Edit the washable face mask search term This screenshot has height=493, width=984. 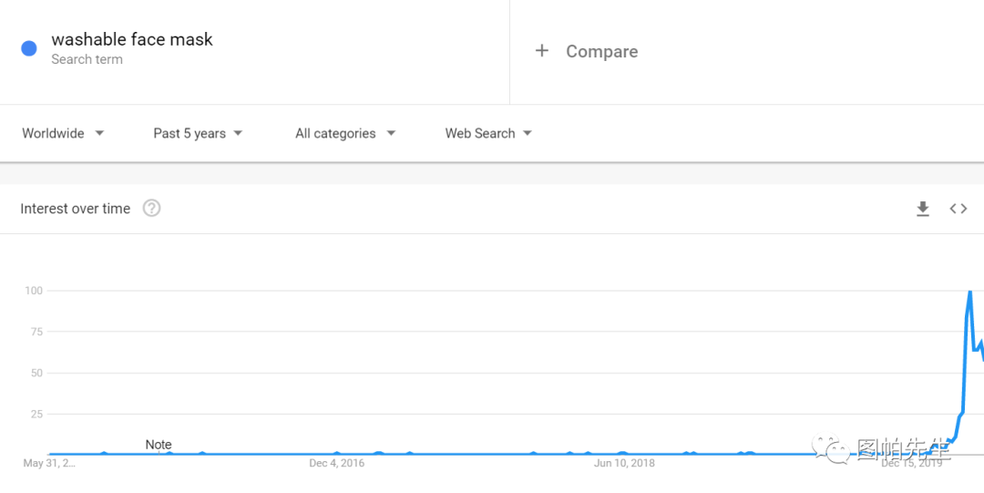pyautogui.click(x=132, y=39)
